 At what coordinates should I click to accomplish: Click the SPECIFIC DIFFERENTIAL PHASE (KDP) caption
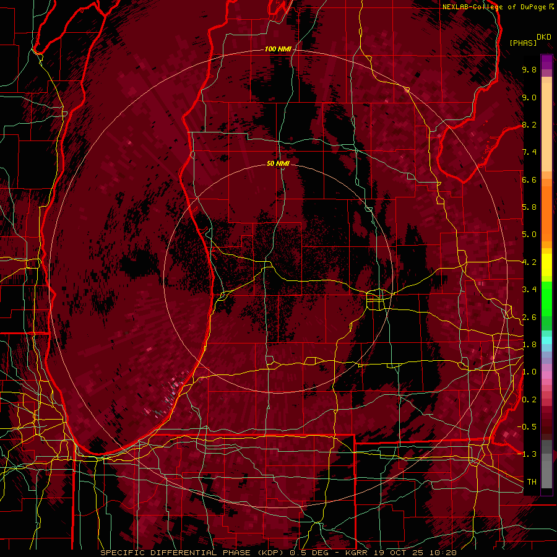193,553
